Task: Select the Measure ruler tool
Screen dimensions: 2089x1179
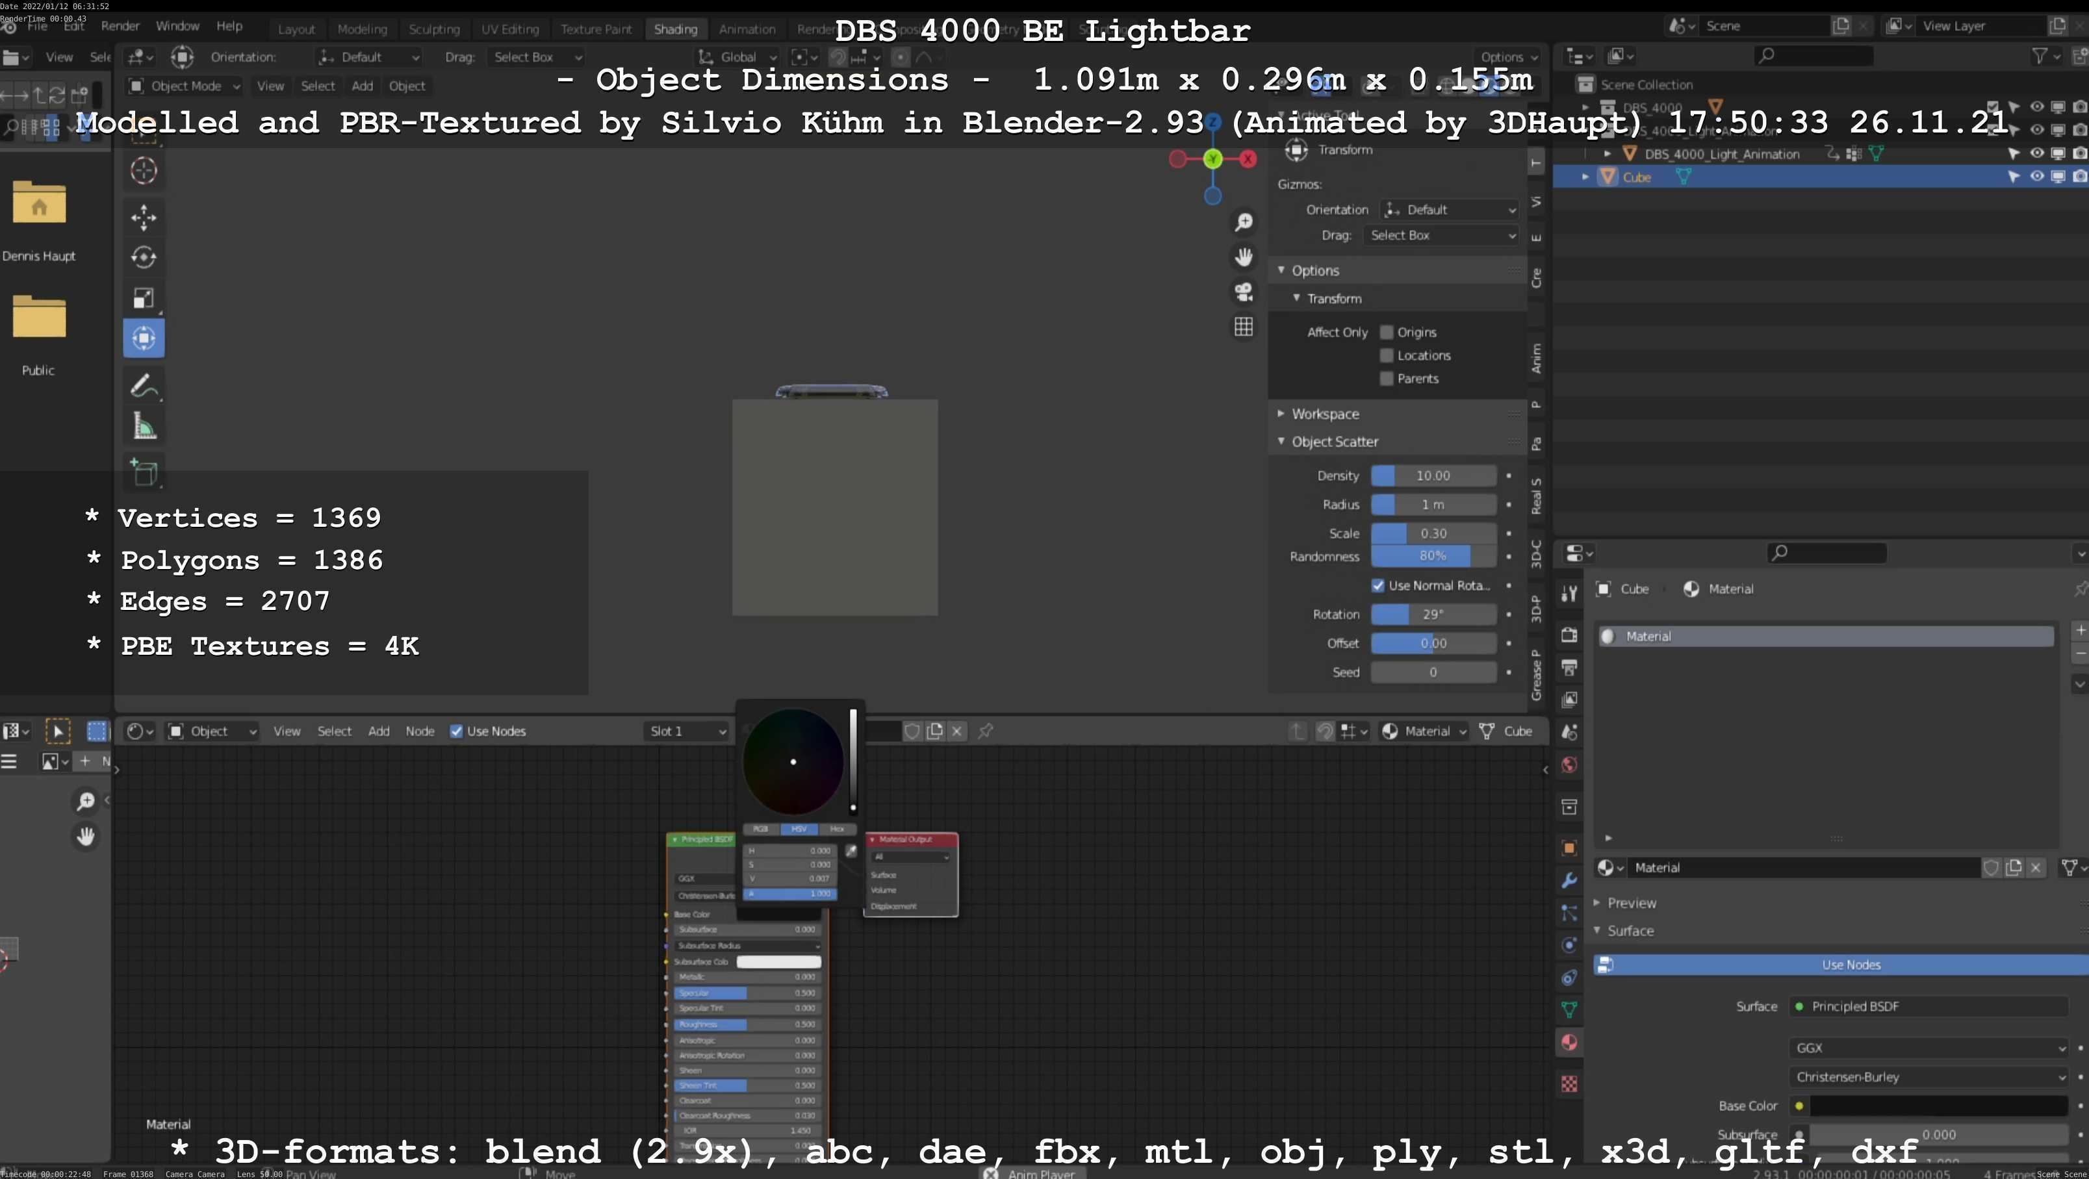Action: [144, 427]
